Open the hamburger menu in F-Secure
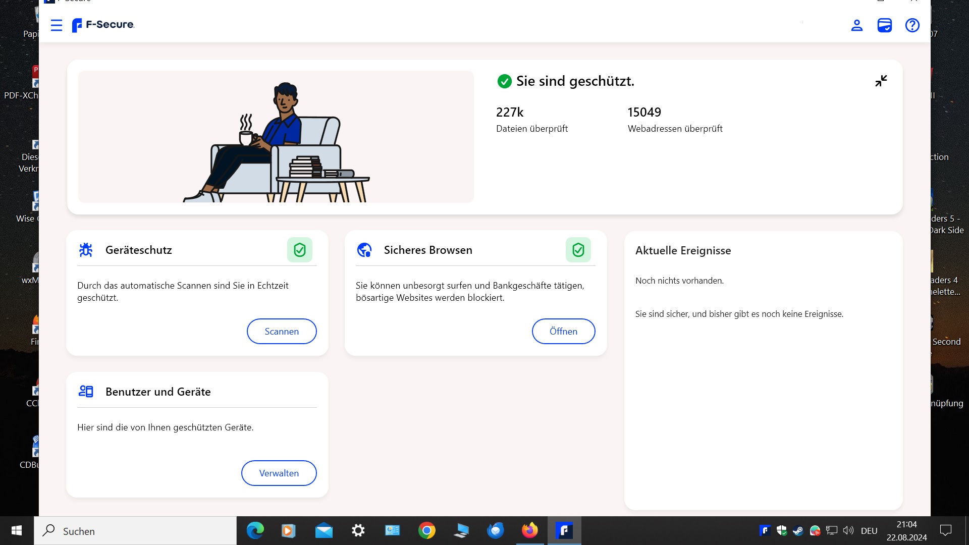The width and height of the screenshot is (969, 545). (57, 25)
